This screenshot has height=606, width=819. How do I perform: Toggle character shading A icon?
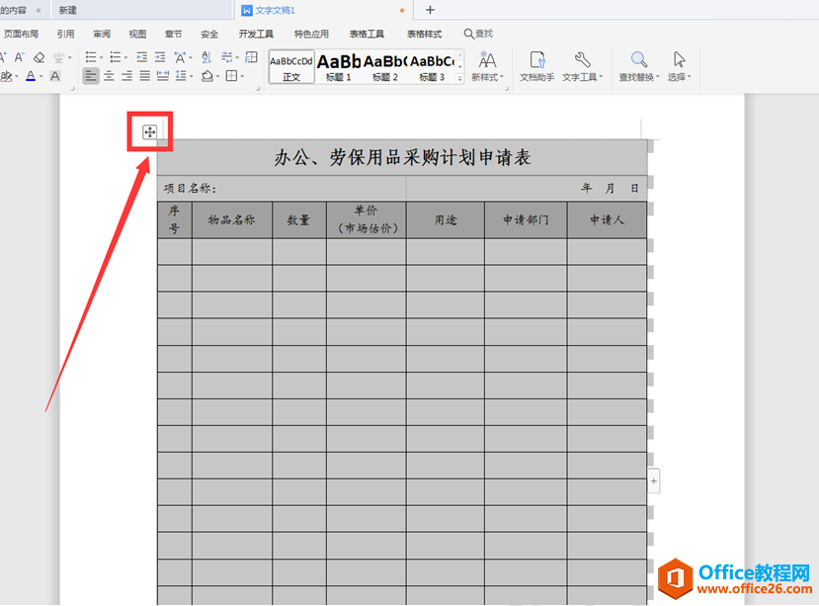click(x=55, y=76)
